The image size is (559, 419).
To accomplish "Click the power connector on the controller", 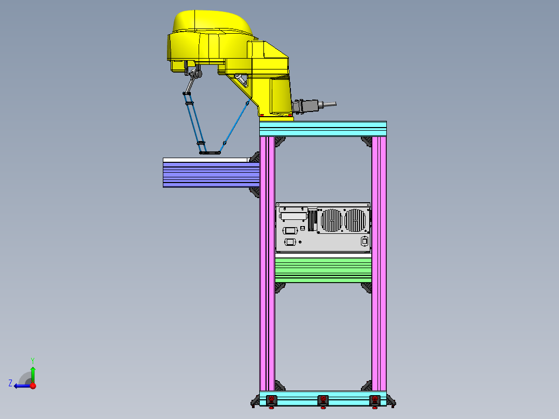I will point(364,241).
